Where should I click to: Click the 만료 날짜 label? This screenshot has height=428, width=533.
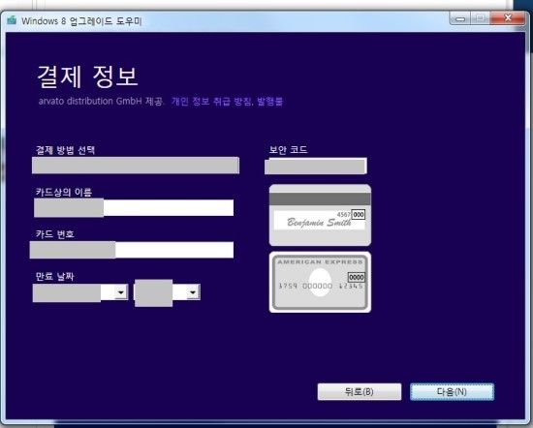tap(54, 276)
